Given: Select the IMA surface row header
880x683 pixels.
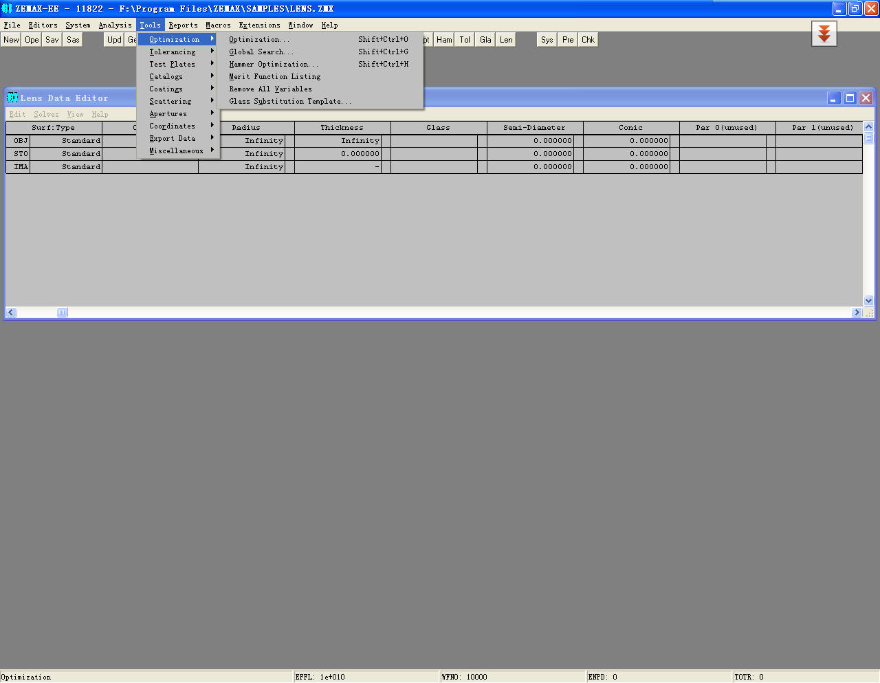Looking at the screenshot, I should click(x=18, y=167).
